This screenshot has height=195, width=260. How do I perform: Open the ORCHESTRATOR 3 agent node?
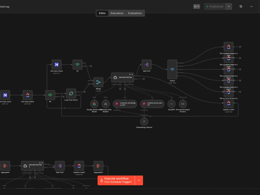tap(32, 166)
